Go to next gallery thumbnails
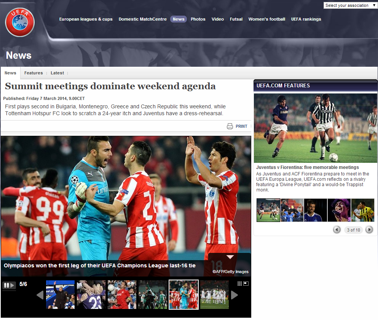The height and width of the screenshot is (320, 378). pos(234,295)
